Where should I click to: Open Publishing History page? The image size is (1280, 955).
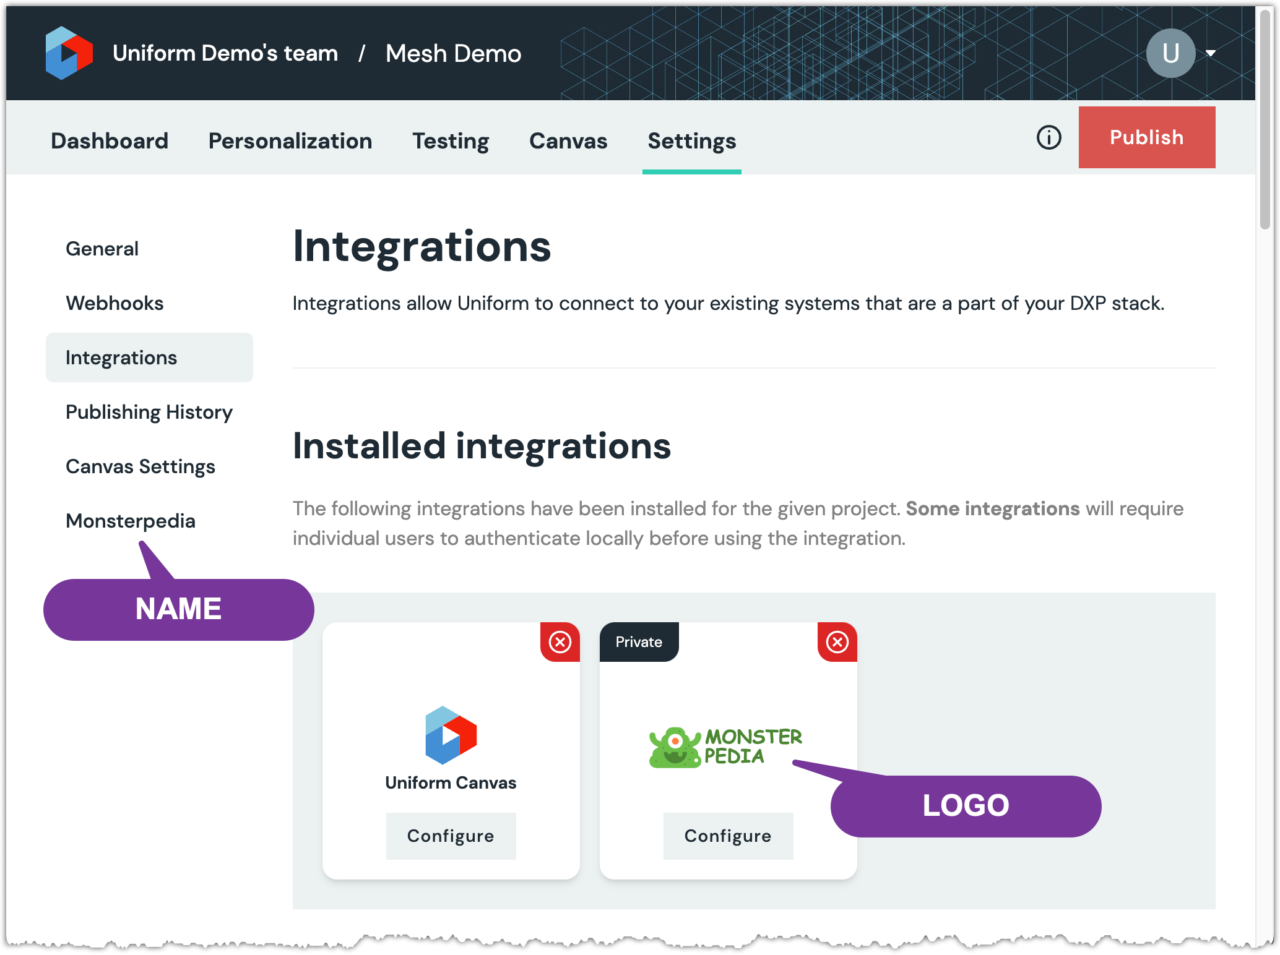pyautogui.click(x=149, y=412)
